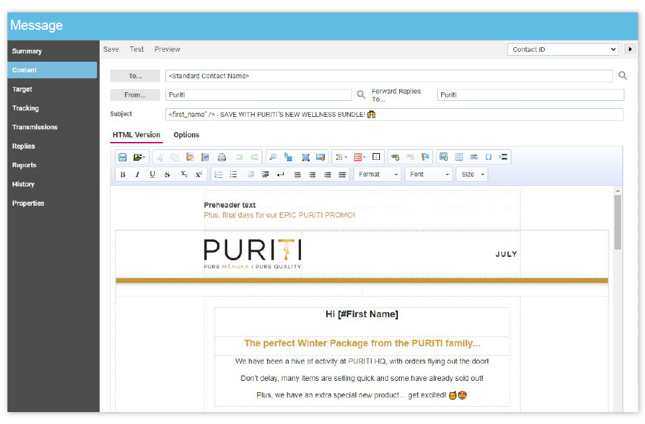
Task: Click the Insert Image icon
Action: pos(444,157)
